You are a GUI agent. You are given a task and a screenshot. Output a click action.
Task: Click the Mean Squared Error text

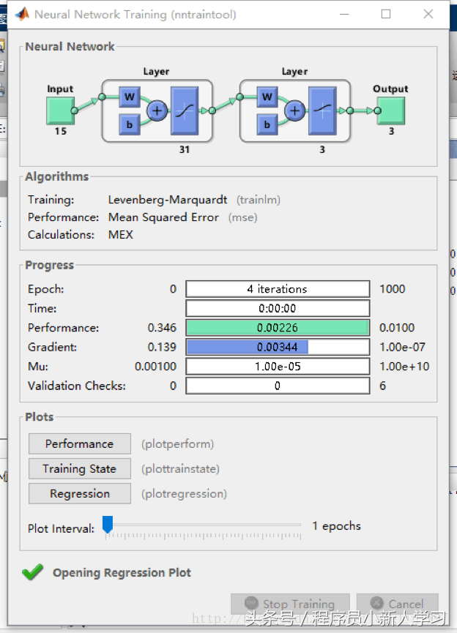pos(163,217)
